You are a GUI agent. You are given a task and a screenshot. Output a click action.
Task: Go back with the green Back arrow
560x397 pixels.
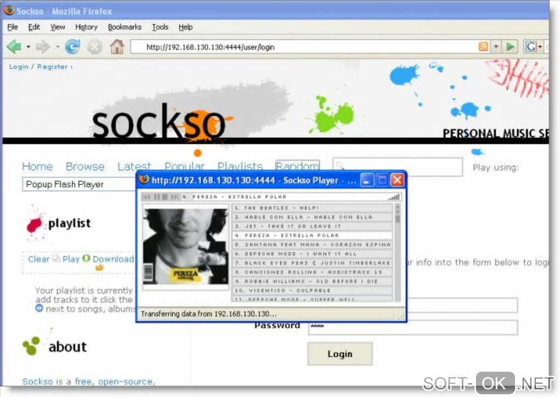coord(14,47)
